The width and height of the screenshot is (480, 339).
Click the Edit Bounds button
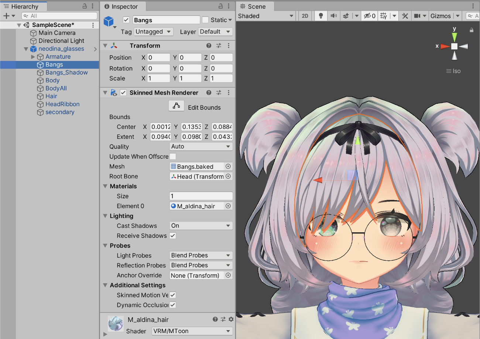pos(176,106)
